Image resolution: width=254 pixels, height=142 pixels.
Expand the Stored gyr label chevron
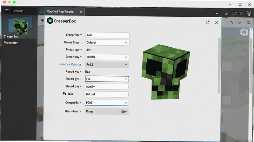[80, 86]
